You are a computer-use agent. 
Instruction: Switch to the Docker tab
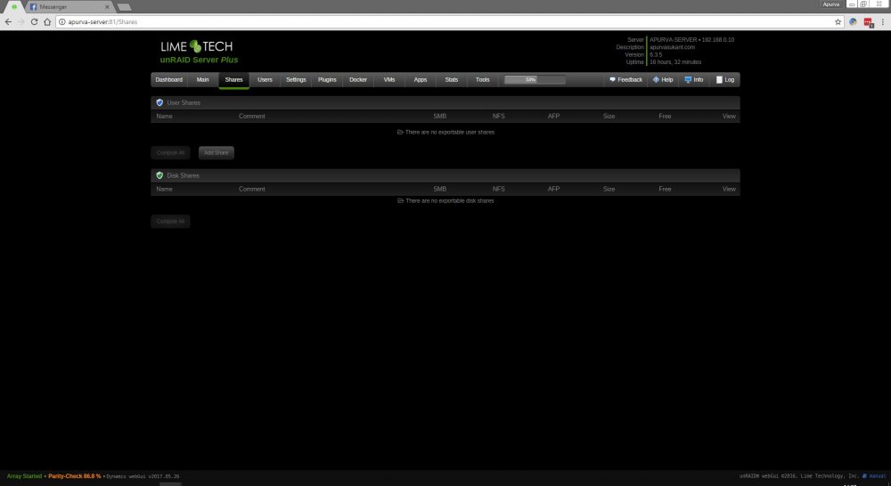358,80
